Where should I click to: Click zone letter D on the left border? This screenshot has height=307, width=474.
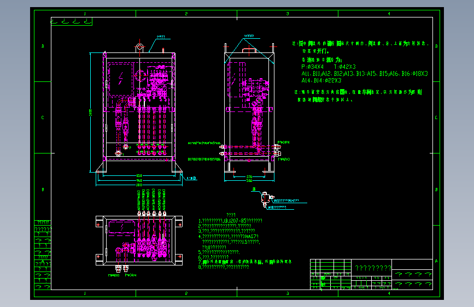pyautogui.click(x=43, y=46)
